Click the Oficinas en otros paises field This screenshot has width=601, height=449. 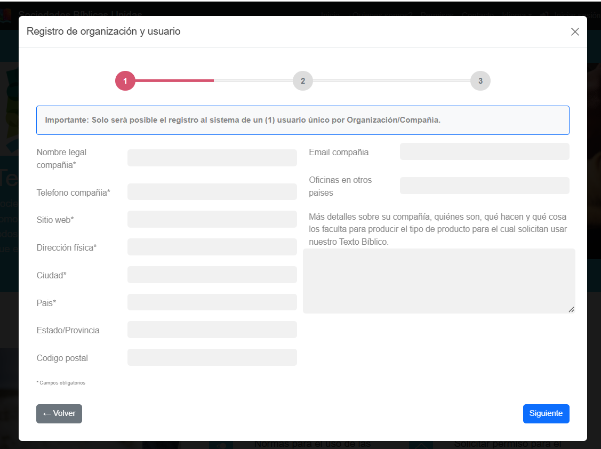pyautogui.click(x=484, y=186)
